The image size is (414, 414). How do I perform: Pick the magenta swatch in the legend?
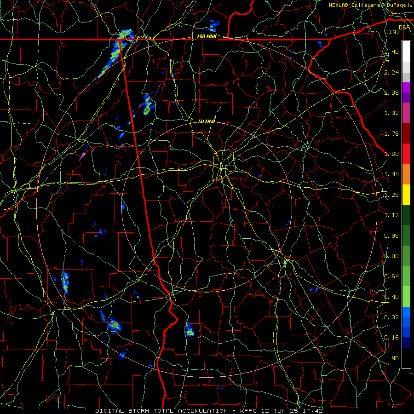click(x=406, y=87)
